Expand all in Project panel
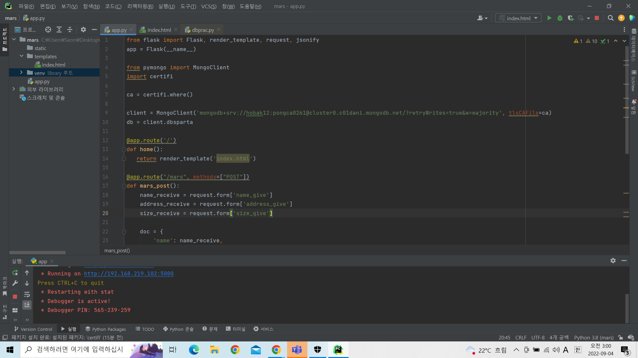This screenshot has height=358, width=638. (59, 30)
